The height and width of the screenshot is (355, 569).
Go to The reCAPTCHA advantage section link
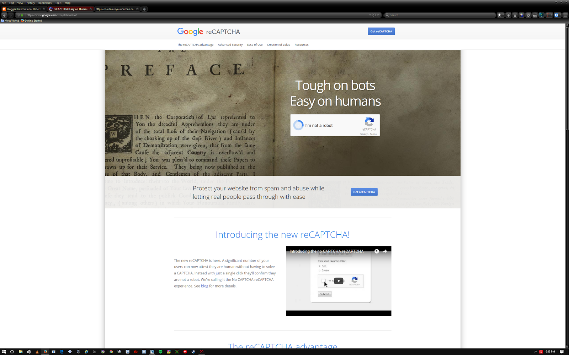195,45
